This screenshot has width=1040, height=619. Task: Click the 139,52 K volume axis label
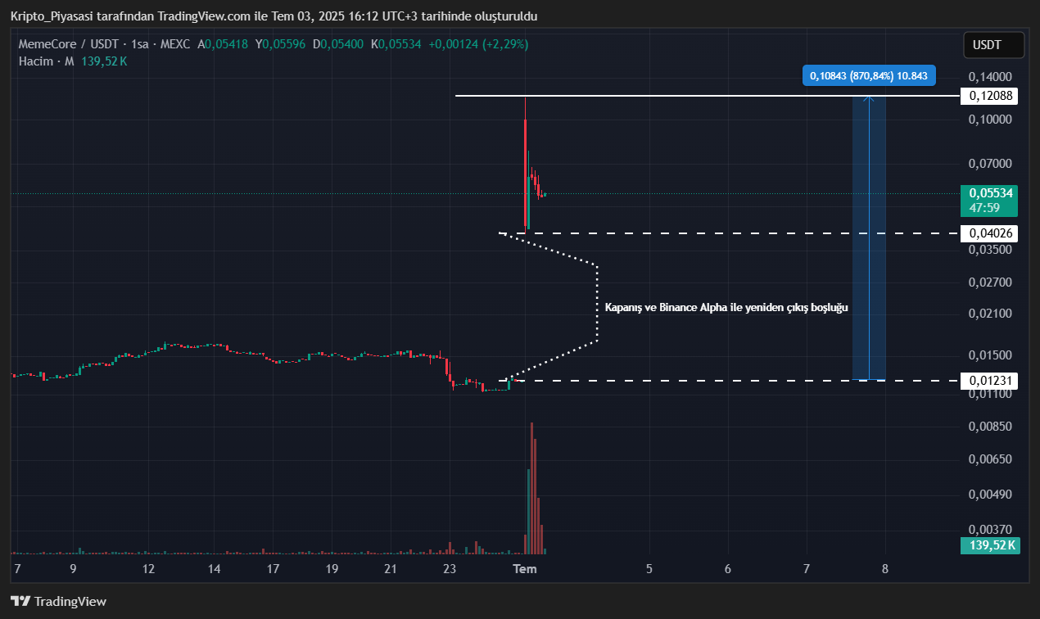point(991,545)
